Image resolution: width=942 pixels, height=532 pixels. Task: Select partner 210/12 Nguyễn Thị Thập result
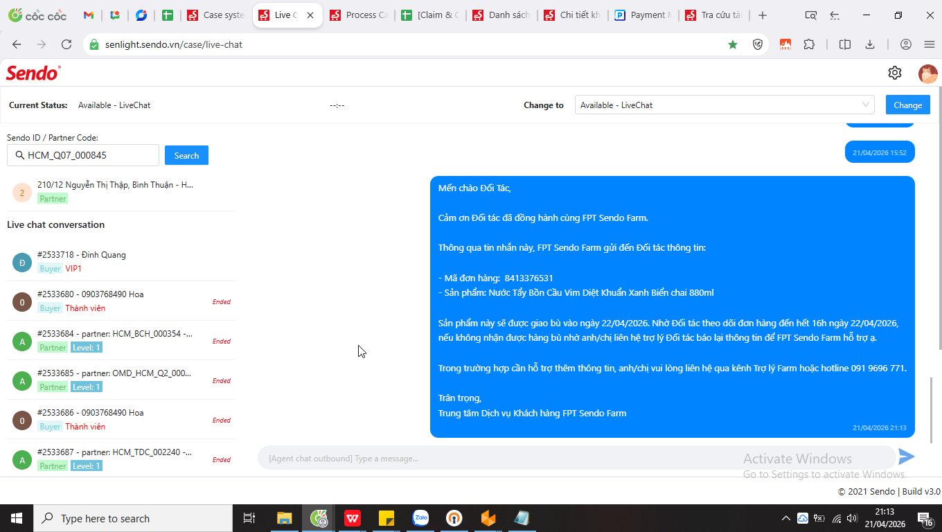coord(121,191)
